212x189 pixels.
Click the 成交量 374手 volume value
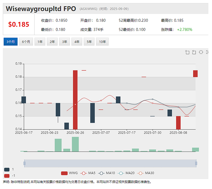(92, 30)
